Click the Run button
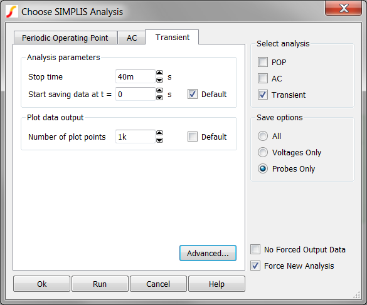 click(x=100, y=284)
